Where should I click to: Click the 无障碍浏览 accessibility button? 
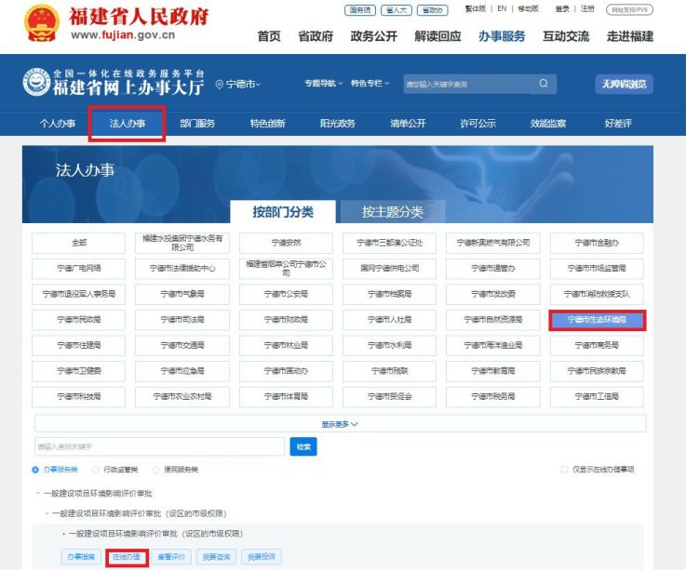coord(624,84)
